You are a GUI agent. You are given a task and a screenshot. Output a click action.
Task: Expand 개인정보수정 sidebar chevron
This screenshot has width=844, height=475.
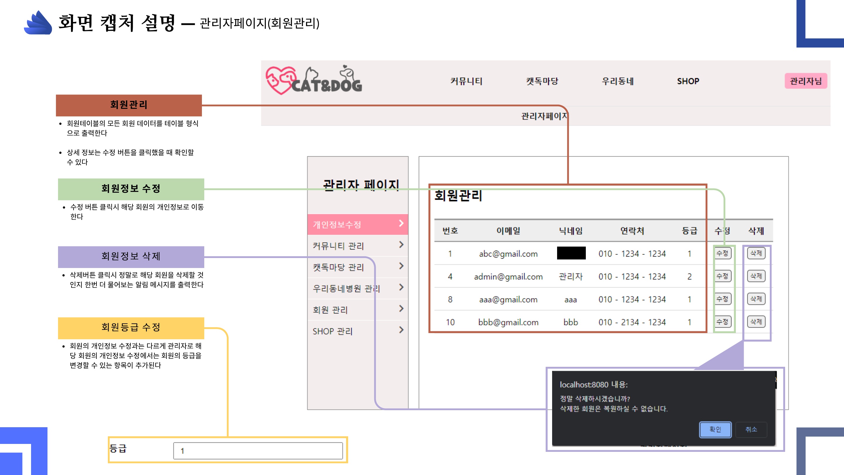pos(401,223)
